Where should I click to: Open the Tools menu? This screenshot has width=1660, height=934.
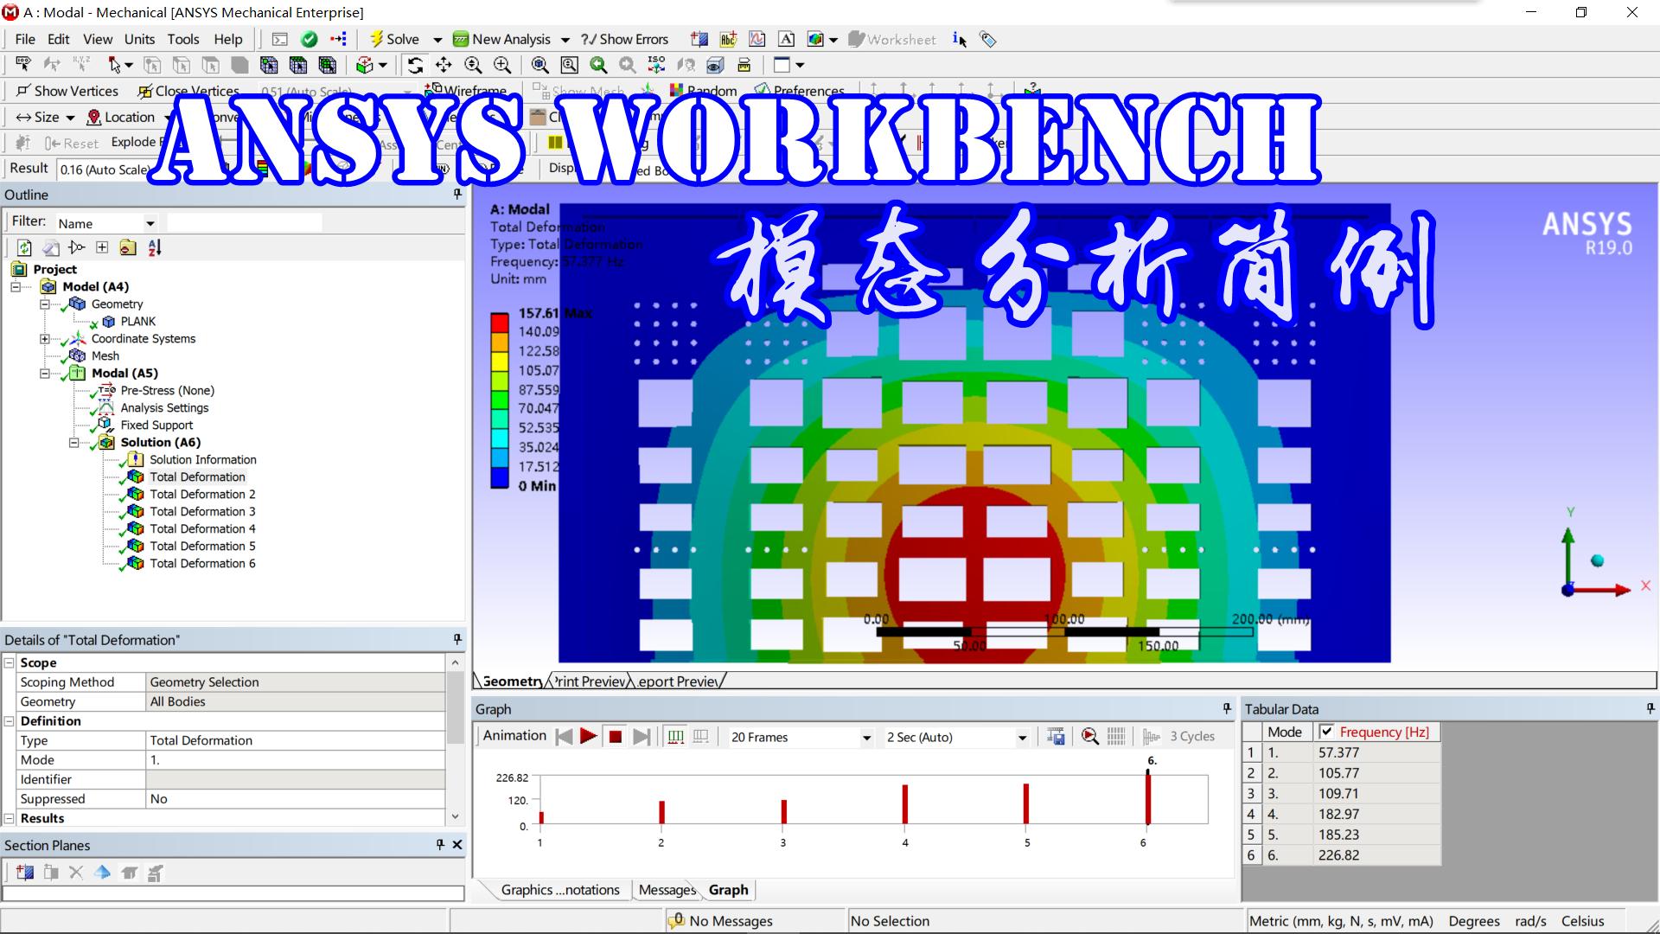pos(183,39)
